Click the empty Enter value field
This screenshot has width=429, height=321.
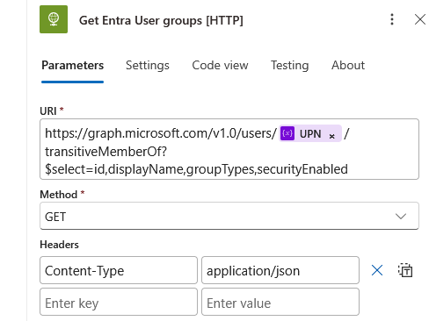click(280, 302)
